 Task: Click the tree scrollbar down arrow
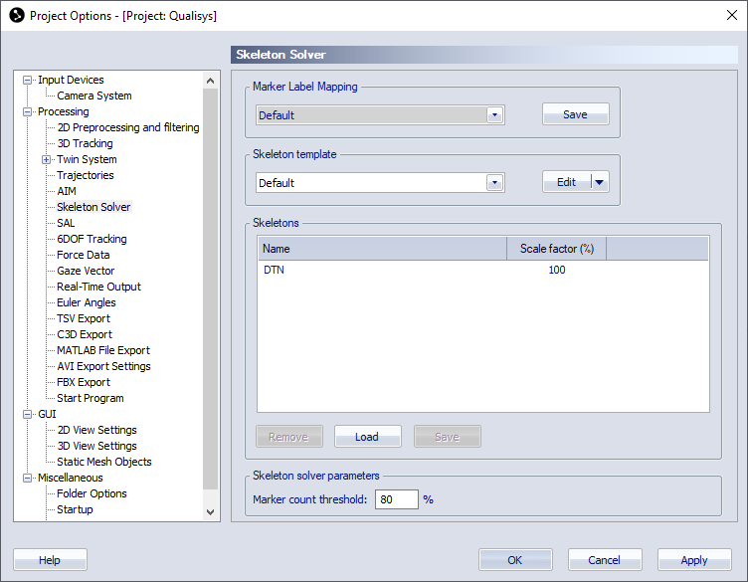211,512
